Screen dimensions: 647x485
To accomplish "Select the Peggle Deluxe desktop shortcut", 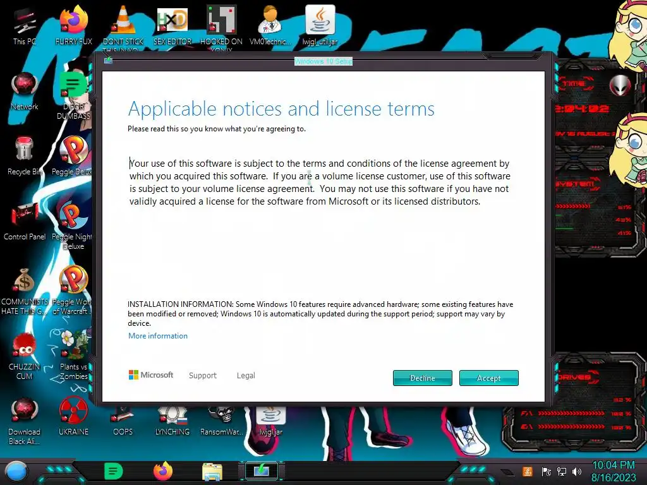I will pos(73,156).
